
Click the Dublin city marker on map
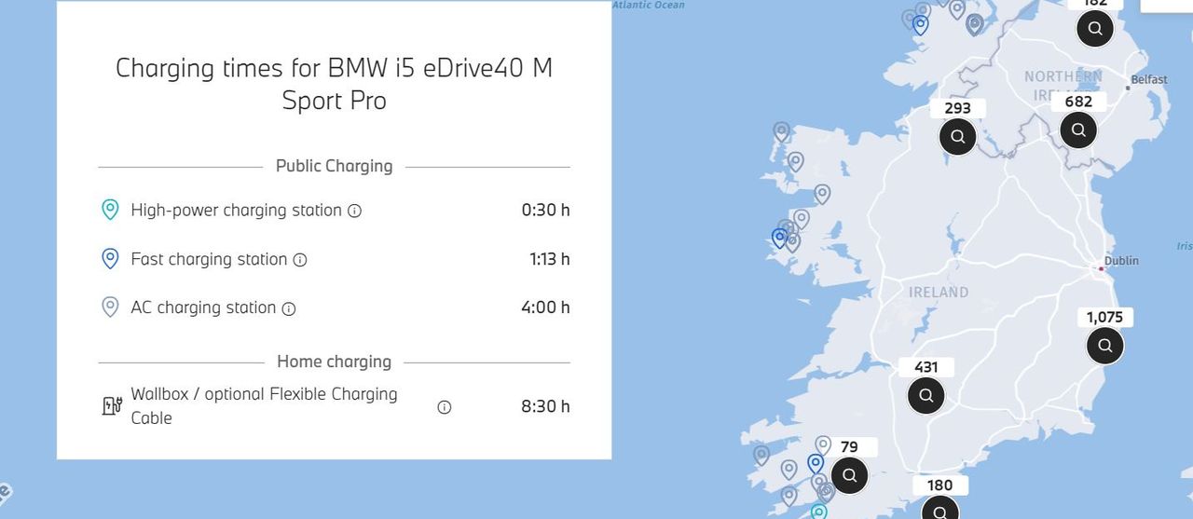point(1102,268)
